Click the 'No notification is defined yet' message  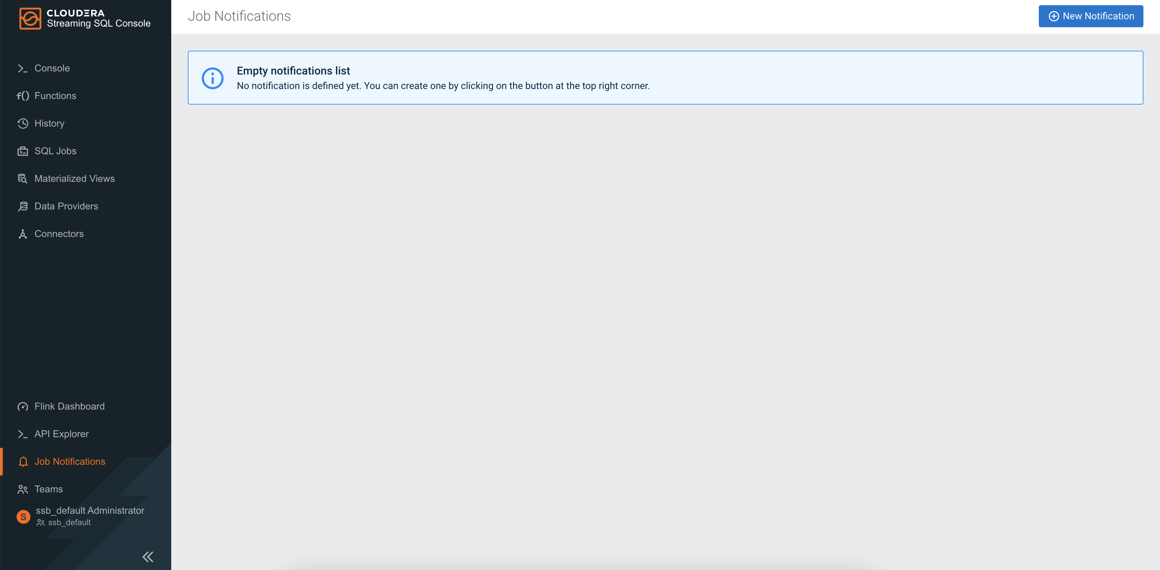click(443, 86)
